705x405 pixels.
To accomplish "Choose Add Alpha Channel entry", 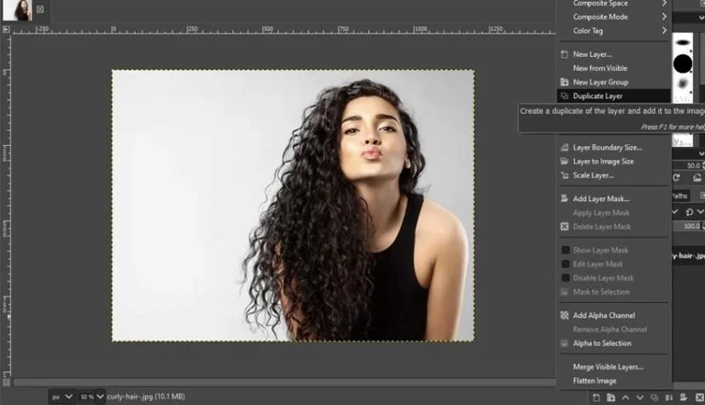I will pyautogui.click(x=604, y=315).
